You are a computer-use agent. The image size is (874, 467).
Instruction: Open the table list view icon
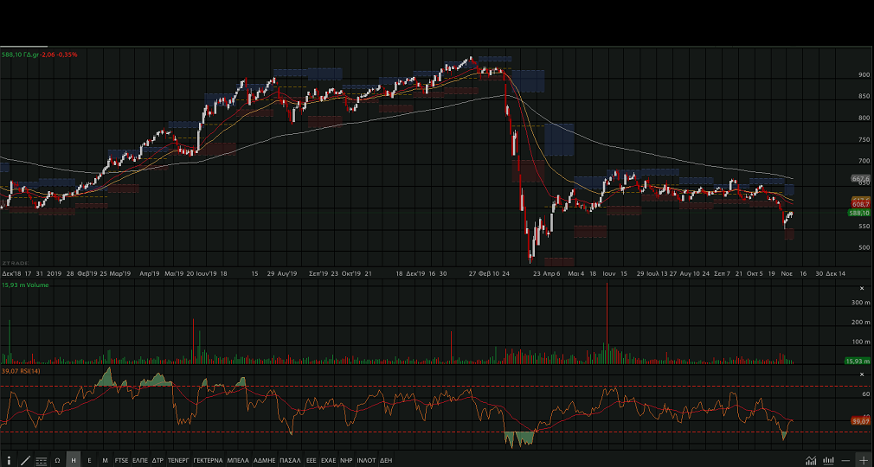pos(42,460)
